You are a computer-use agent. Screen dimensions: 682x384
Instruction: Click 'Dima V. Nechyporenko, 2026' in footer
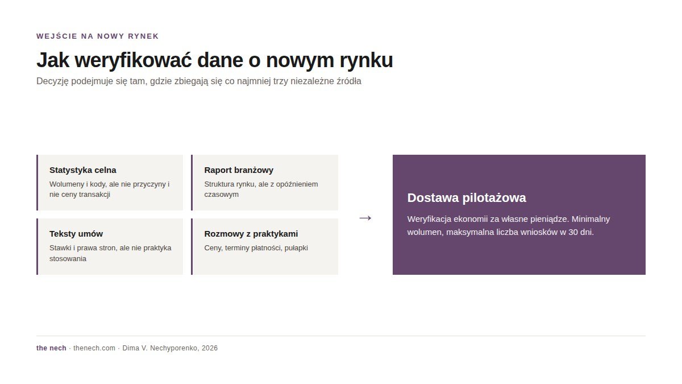coord(170,348)
